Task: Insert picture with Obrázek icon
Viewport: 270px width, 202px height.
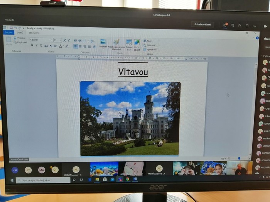Action: pos(103,42)
